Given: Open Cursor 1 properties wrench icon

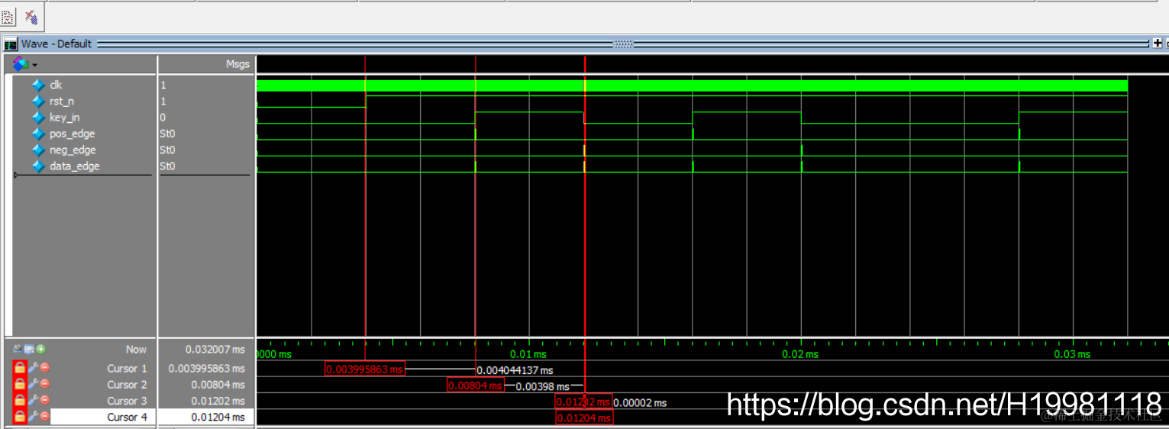Looking at the screenshot, I should tap(33, 368).
